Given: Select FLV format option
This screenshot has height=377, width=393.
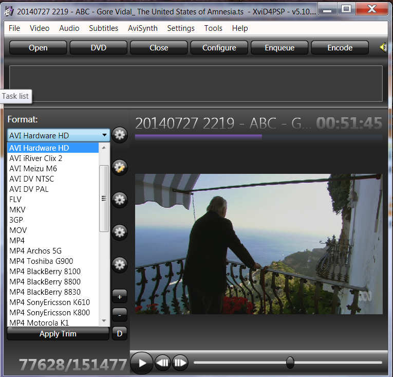Looking at the screenshot, I should click(x=53, y=199).
